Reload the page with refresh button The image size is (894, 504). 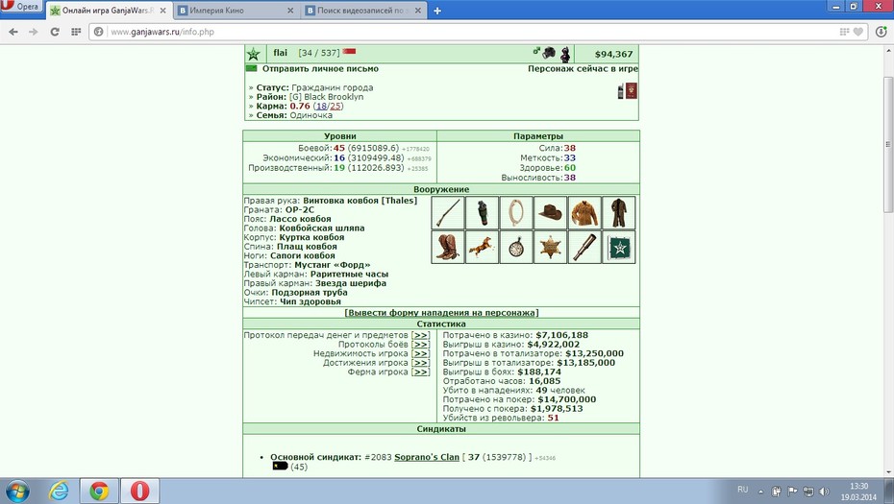point(55,32)
